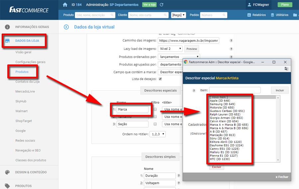This screenshot has width=299, height=189.
Task: Click the Preview button
Action: click(192, 49)
